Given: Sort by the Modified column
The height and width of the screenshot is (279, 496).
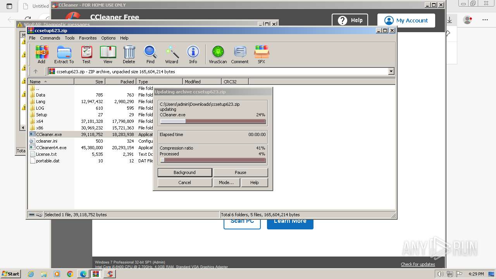Looking at the screenshot, I should coord(202,81).
